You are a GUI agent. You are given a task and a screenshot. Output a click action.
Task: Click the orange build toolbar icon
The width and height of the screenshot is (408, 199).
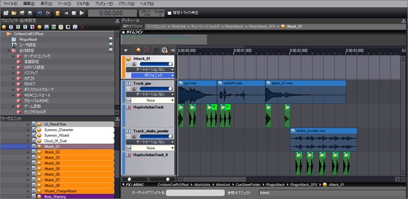tap(58, 13)
